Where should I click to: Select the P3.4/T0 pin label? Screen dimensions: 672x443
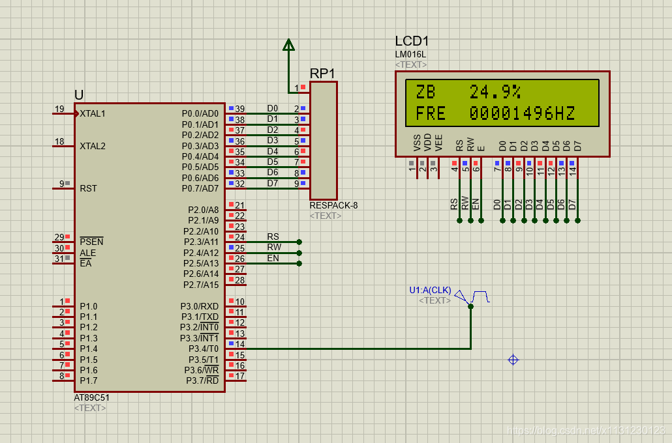[204, 349]
